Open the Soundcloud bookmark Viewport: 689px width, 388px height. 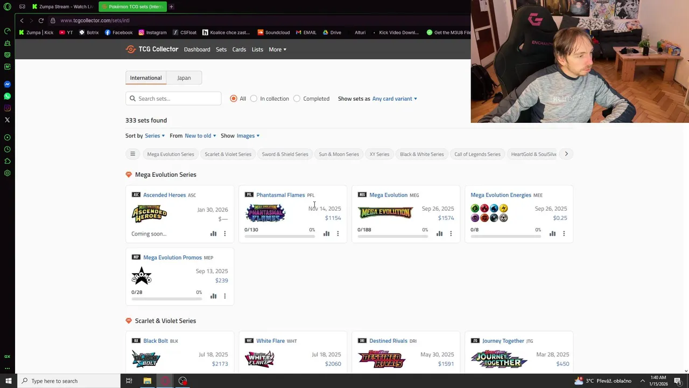273,32
